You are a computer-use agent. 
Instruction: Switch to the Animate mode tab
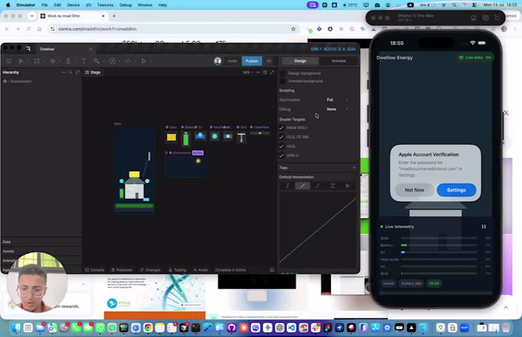(x=339, y=61)
